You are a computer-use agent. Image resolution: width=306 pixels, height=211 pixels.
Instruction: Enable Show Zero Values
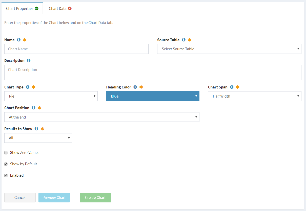(x=6, y=153)
